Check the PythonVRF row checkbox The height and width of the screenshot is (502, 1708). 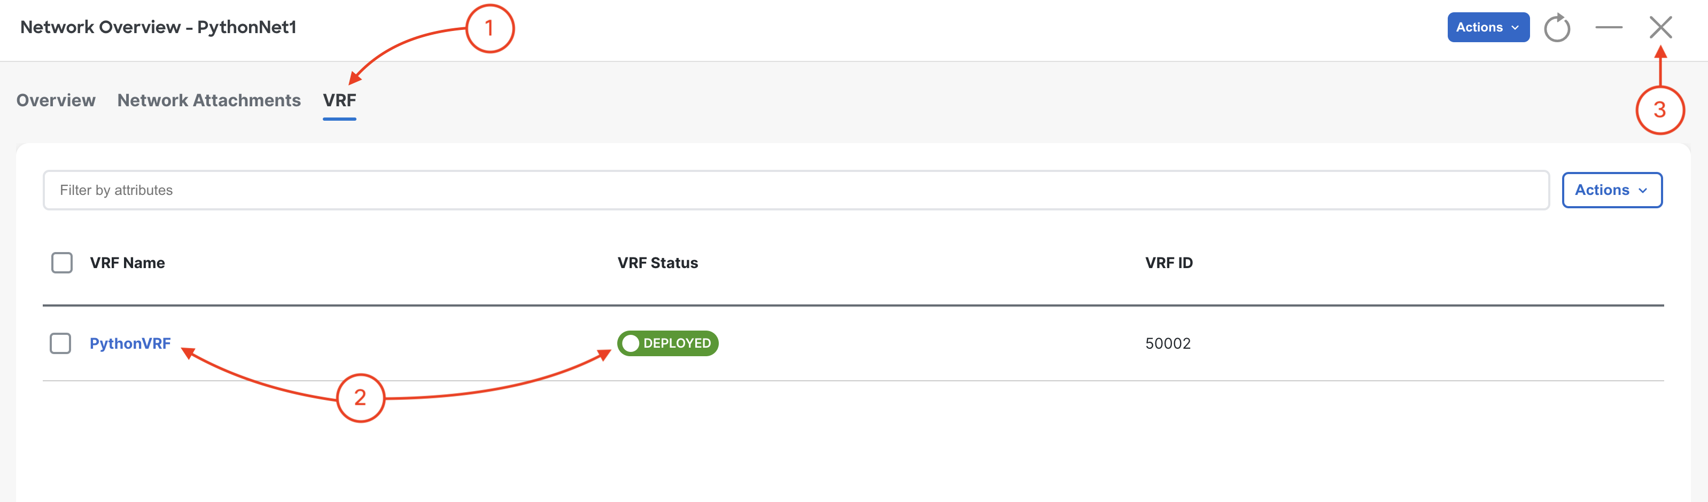tap(60, 343)
